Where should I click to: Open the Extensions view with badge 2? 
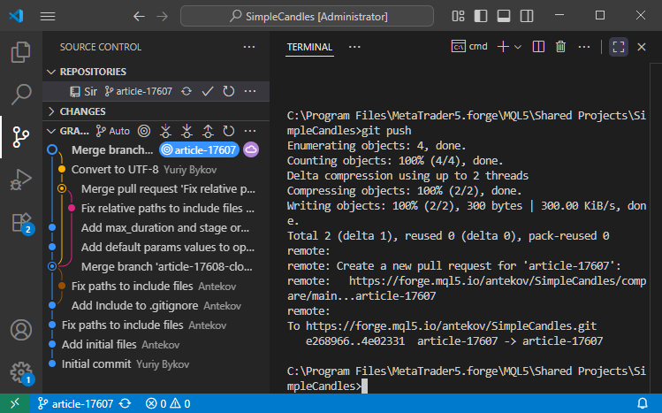(x=20, y=222)
